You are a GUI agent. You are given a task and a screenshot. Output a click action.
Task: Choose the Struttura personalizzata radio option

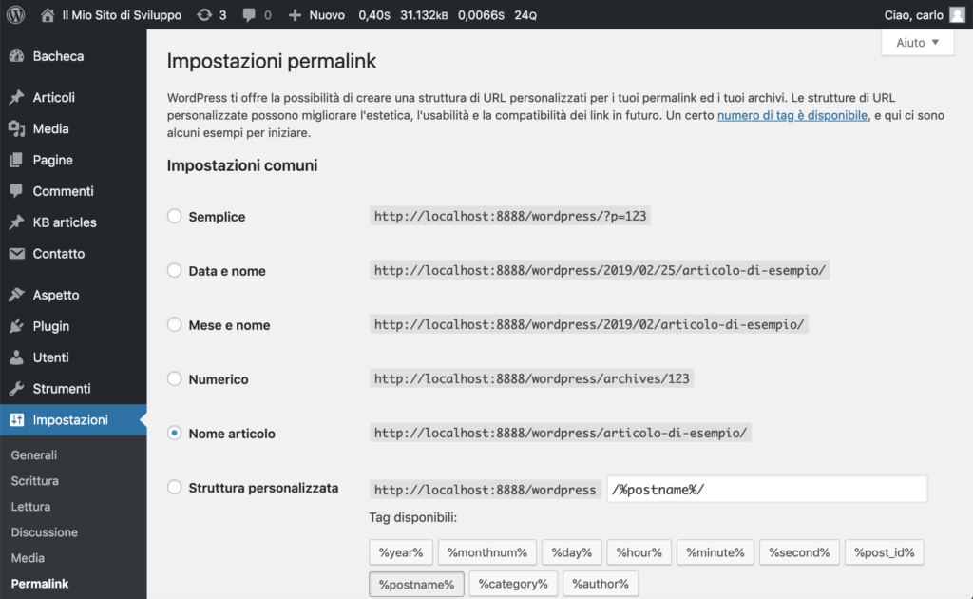click(175, 487)
